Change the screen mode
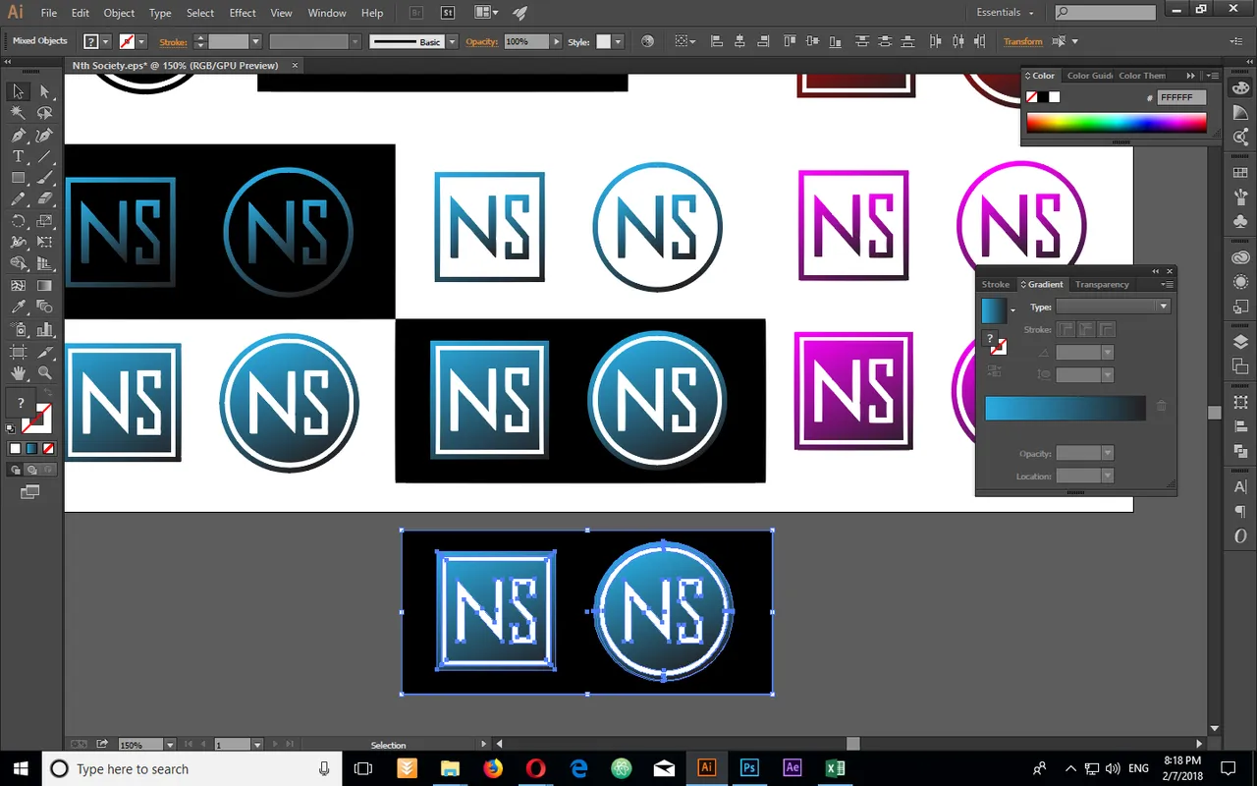This screenshot has width=1257, height=786. coord(30,490)
